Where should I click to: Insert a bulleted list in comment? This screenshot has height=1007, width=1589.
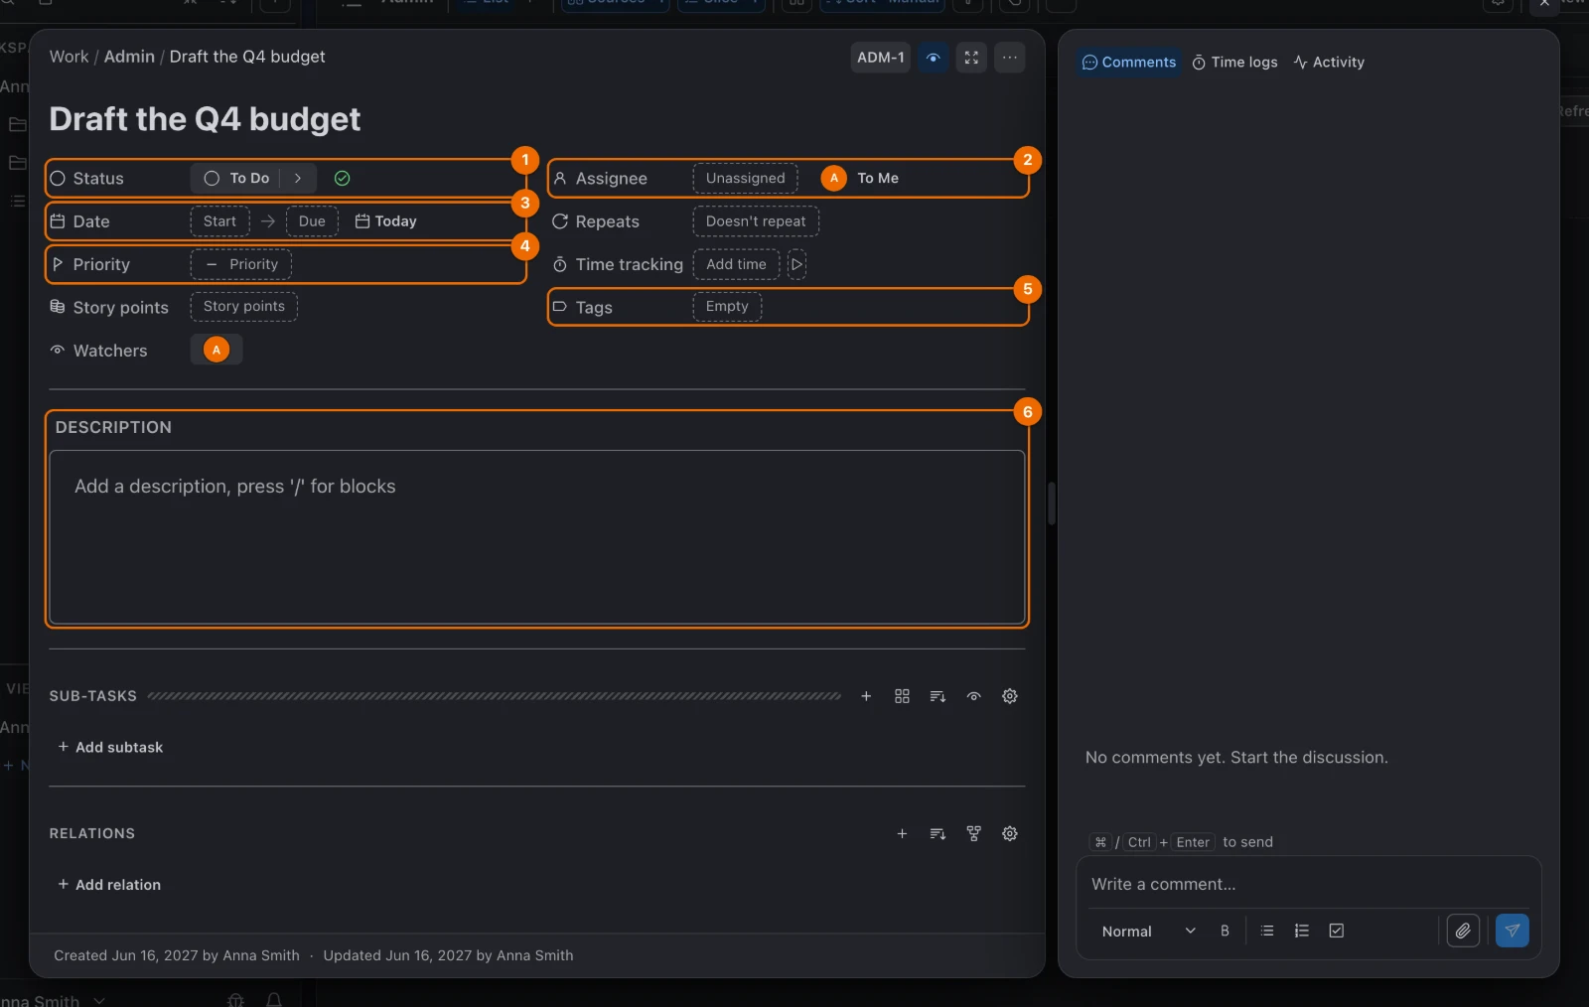pyautogui.click(x=1267, y=932)
